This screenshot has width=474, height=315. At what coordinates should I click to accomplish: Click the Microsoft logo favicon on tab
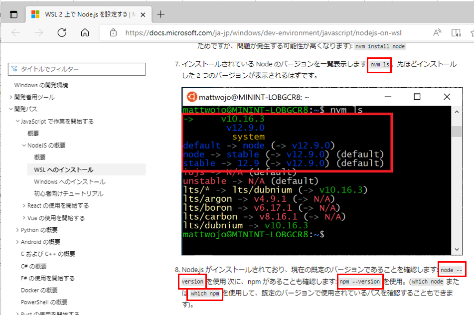[35, 14]
